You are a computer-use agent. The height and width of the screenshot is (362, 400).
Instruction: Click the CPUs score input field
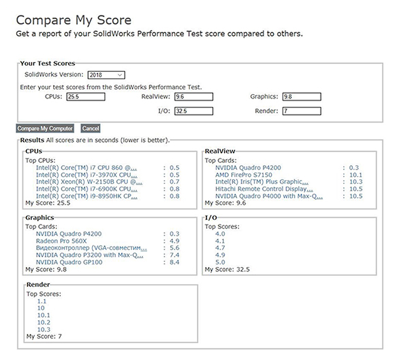point(86,97)
